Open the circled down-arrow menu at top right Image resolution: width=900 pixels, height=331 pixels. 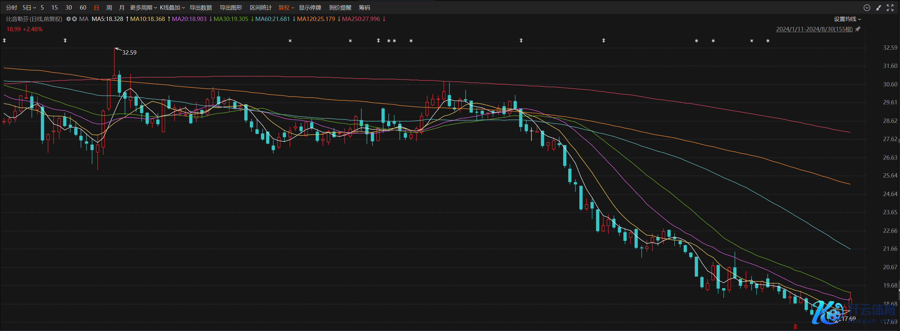[x=867, y=8]
